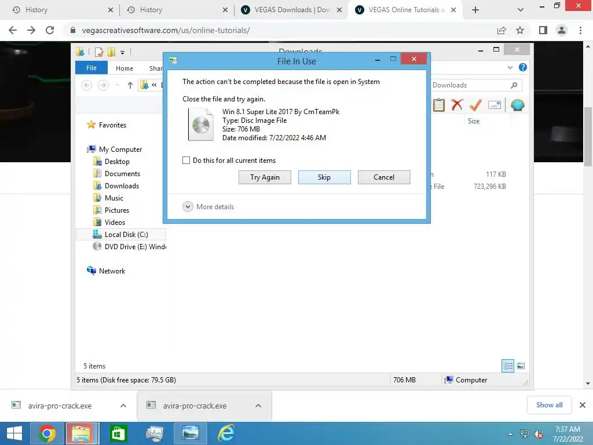The width and height of the screenshot is (593, 445).
Task: Click Show all downloads
Action: [x=549, y=405]
